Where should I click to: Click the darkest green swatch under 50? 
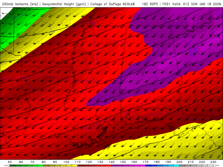point(13,166)
